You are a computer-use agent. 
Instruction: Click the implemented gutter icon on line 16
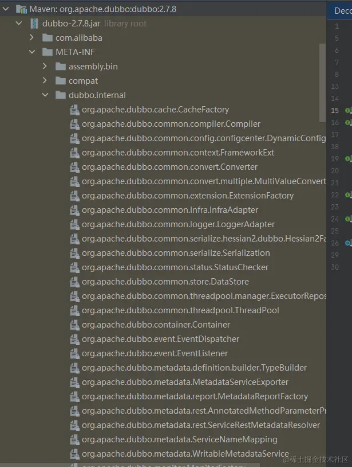348,122
